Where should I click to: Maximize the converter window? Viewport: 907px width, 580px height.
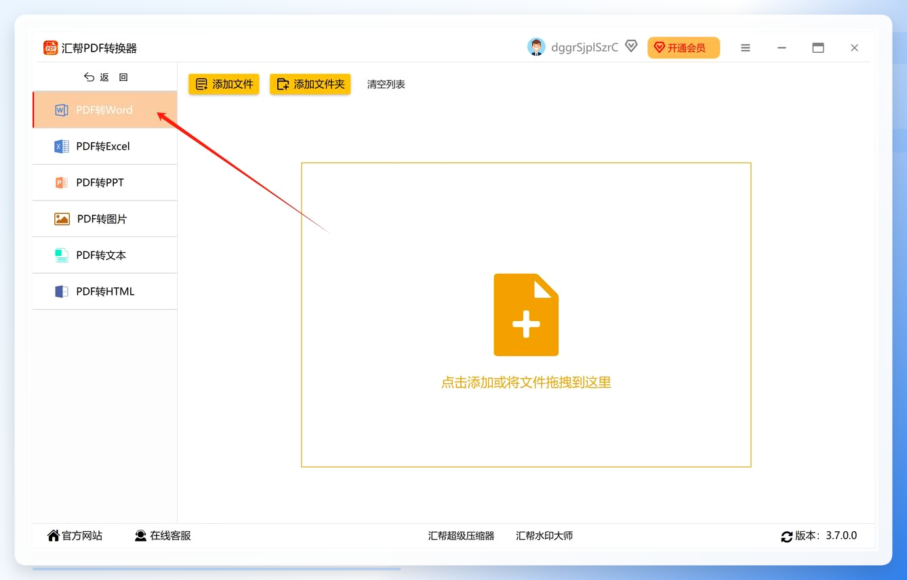[818, 48]
